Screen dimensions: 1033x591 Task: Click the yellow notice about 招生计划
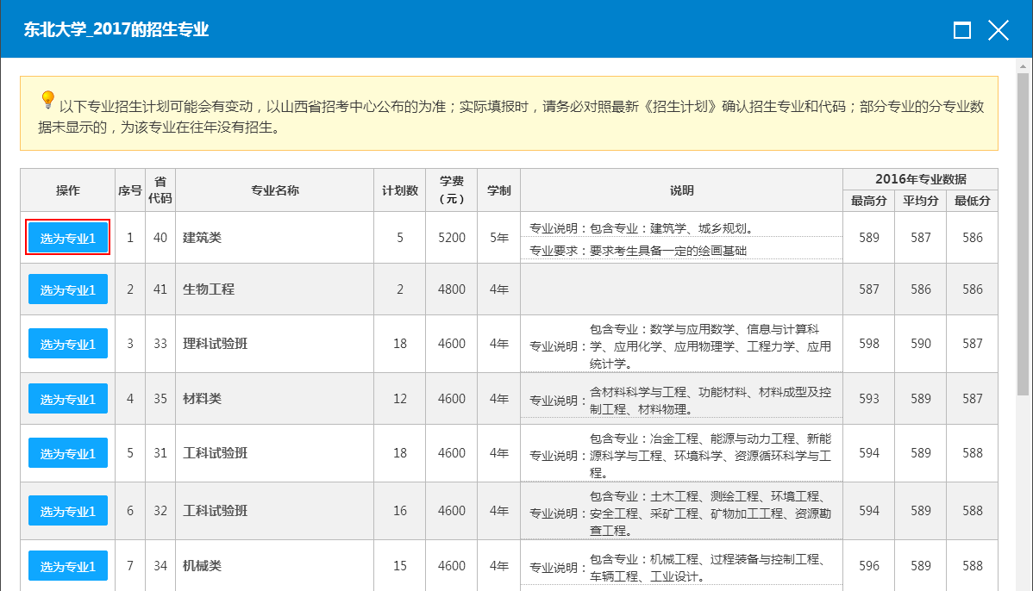click(517, 117)
